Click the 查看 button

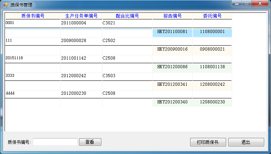(x=90, y=142)
